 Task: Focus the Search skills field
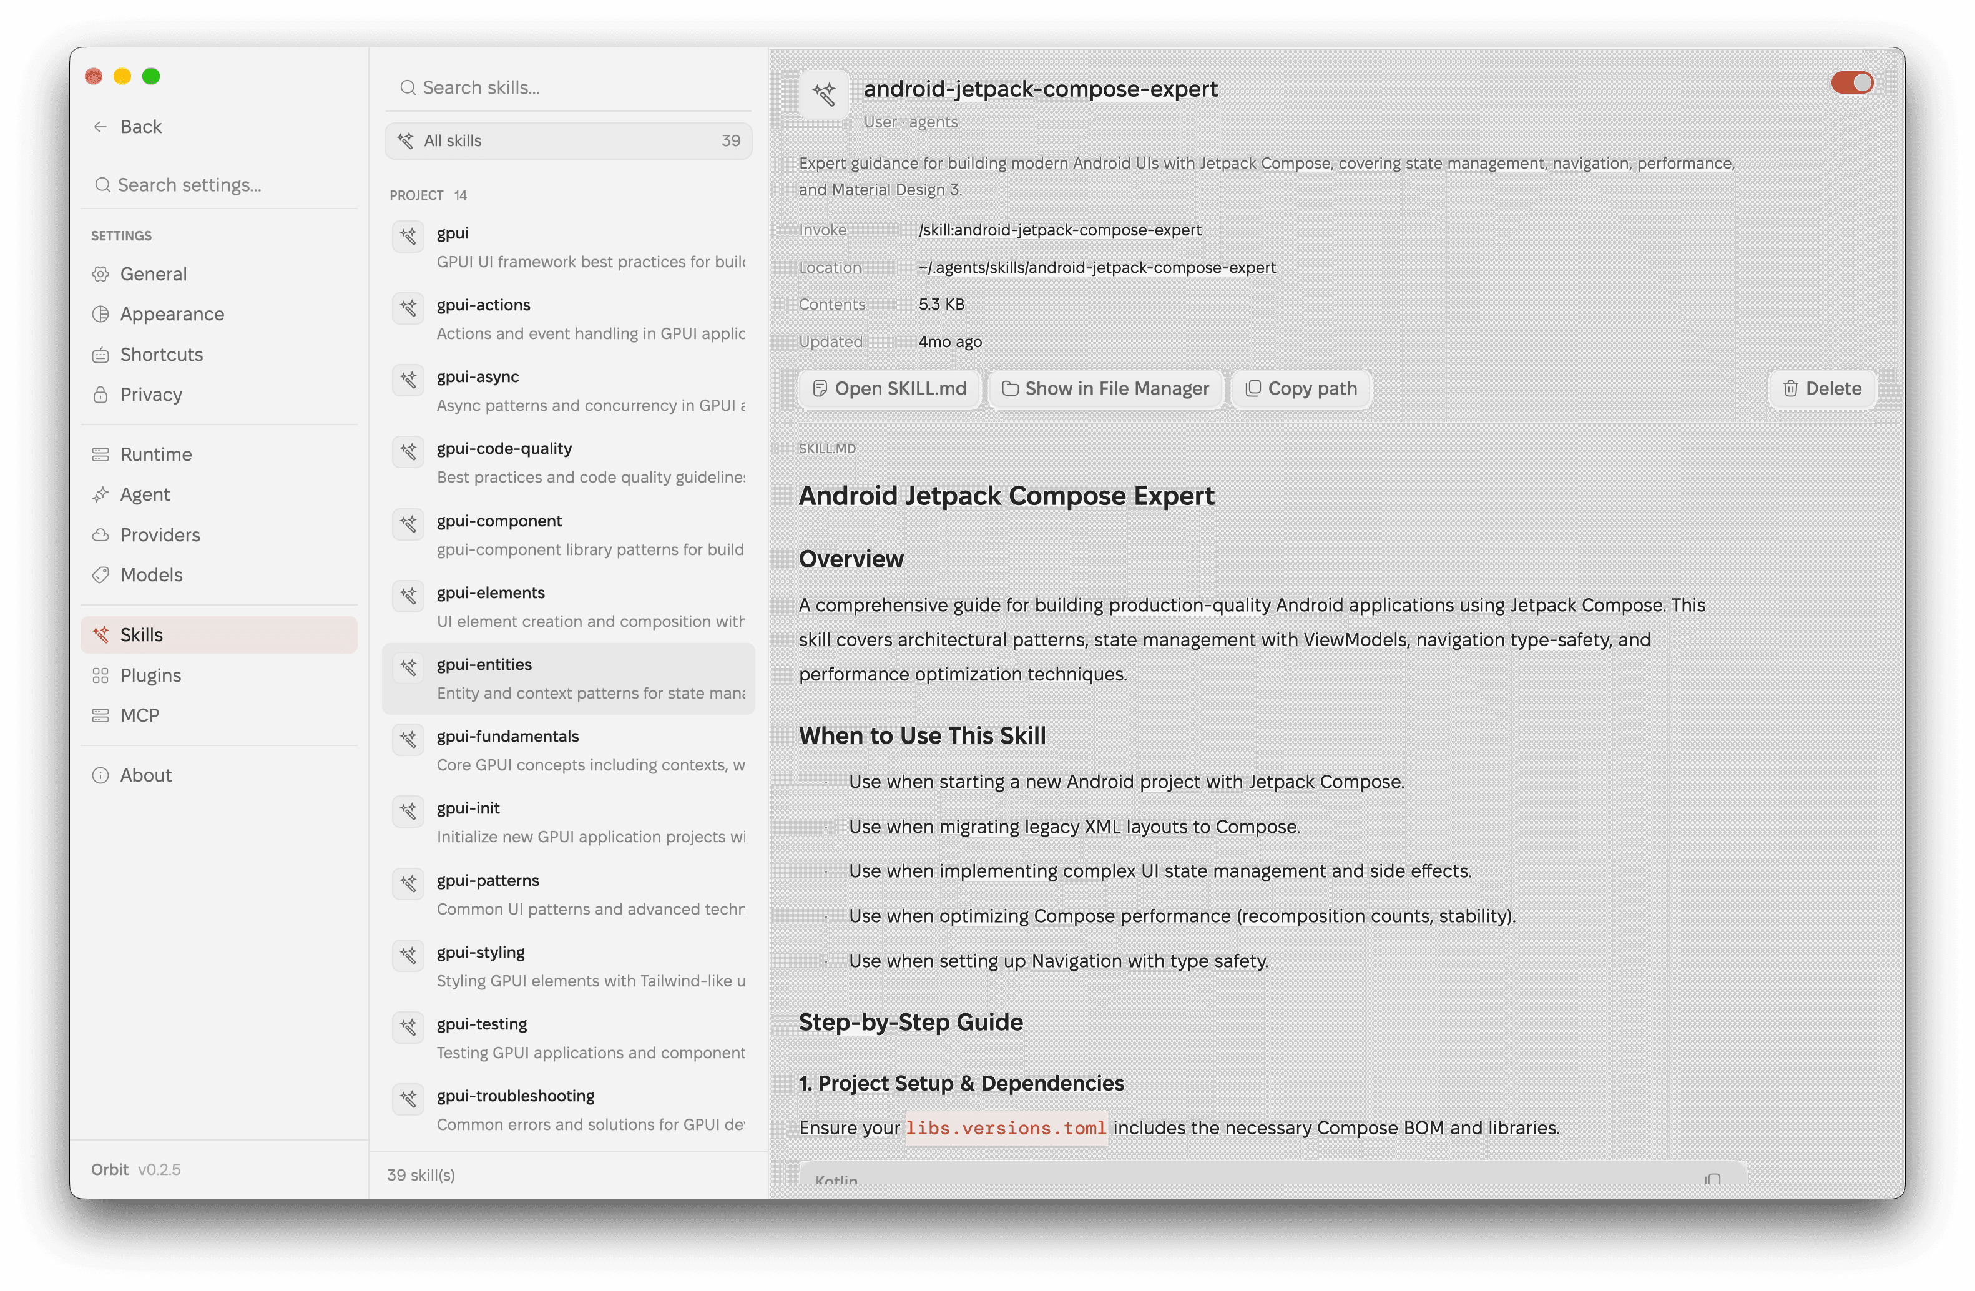[x=569, y=88]
